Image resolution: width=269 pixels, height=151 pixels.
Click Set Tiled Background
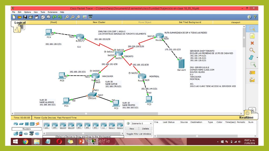(x=190, y=22)
